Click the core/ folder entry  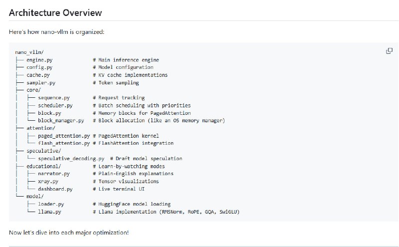(x=33, y=90)
